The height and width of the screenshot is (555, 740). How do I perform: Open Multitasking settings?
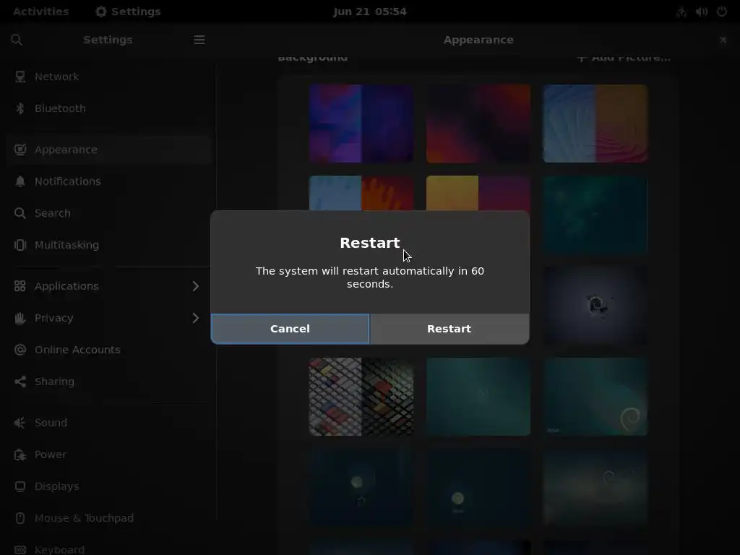point(108,245)
